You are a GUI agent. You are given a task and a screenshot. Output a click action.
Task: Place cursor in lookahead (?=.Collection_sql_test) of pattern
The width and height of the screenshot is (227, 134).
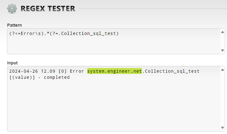pos(84,33)
